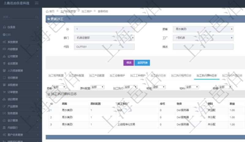Switch to the 加工原料配置 tab
The width and height of the screenshot is (245, 142).
(76, 75)
